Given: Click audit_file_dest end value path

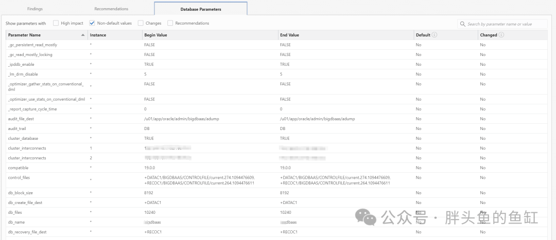Looking at the screenshot, I should tap(317, 119).
